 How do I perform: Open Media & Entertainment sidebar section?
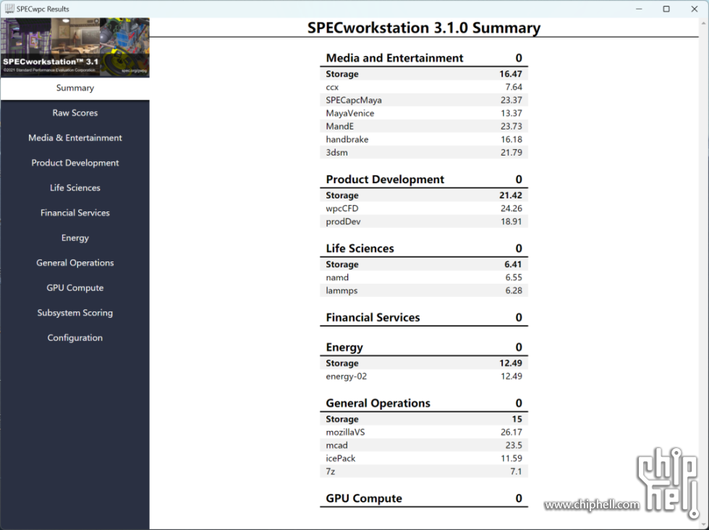click(75, 138)
